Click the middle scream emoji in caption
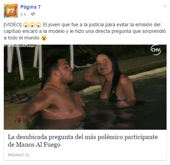 tap(32, 25)
